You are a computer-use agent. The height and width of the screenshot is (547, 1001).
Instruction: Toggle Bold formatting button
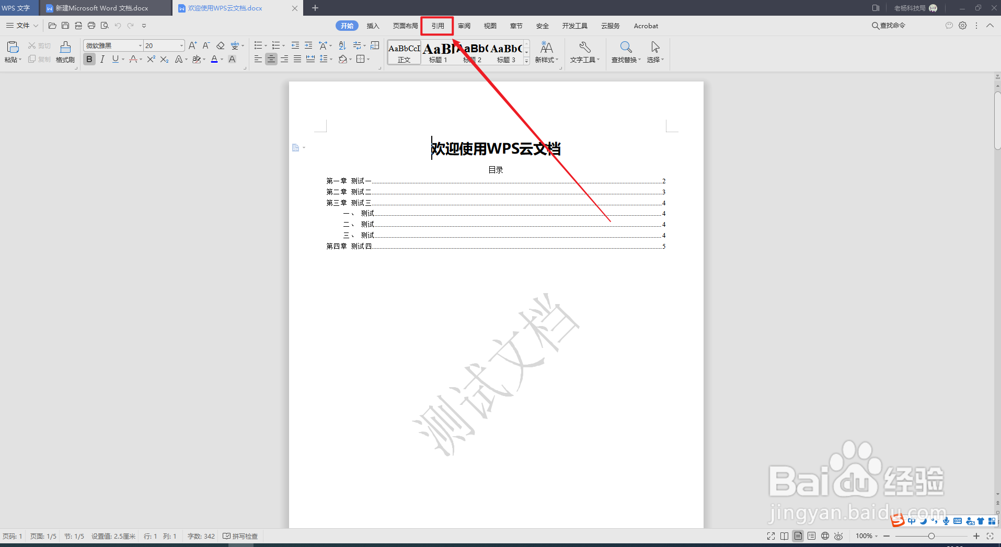[x=89, y=59]
